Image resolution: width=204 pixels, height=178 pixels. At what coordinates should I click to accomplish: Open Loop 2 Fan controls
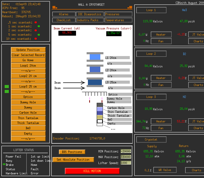[x=161, y=85]
